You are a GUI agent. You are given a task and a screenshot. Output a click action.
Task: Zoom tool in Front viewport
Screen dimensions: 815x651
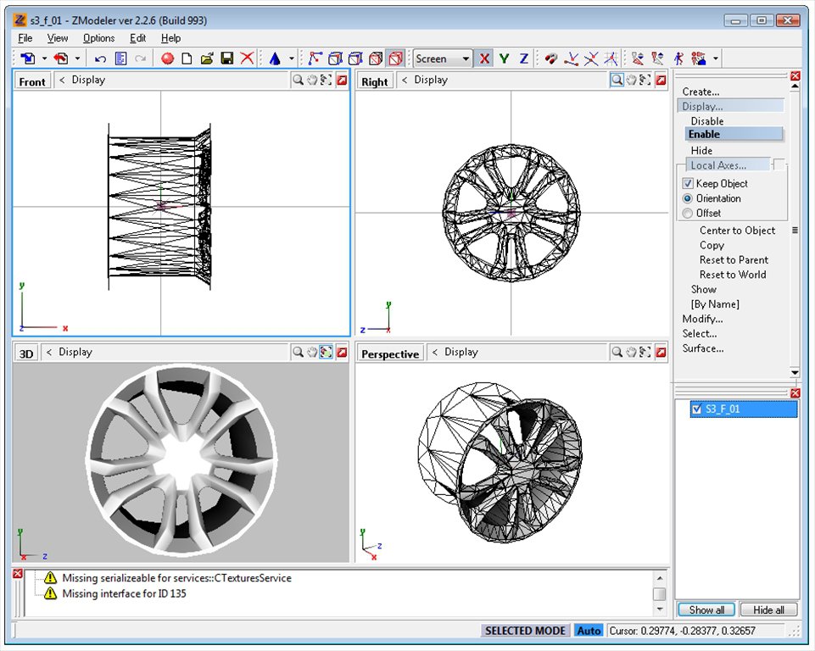[298, 80]
